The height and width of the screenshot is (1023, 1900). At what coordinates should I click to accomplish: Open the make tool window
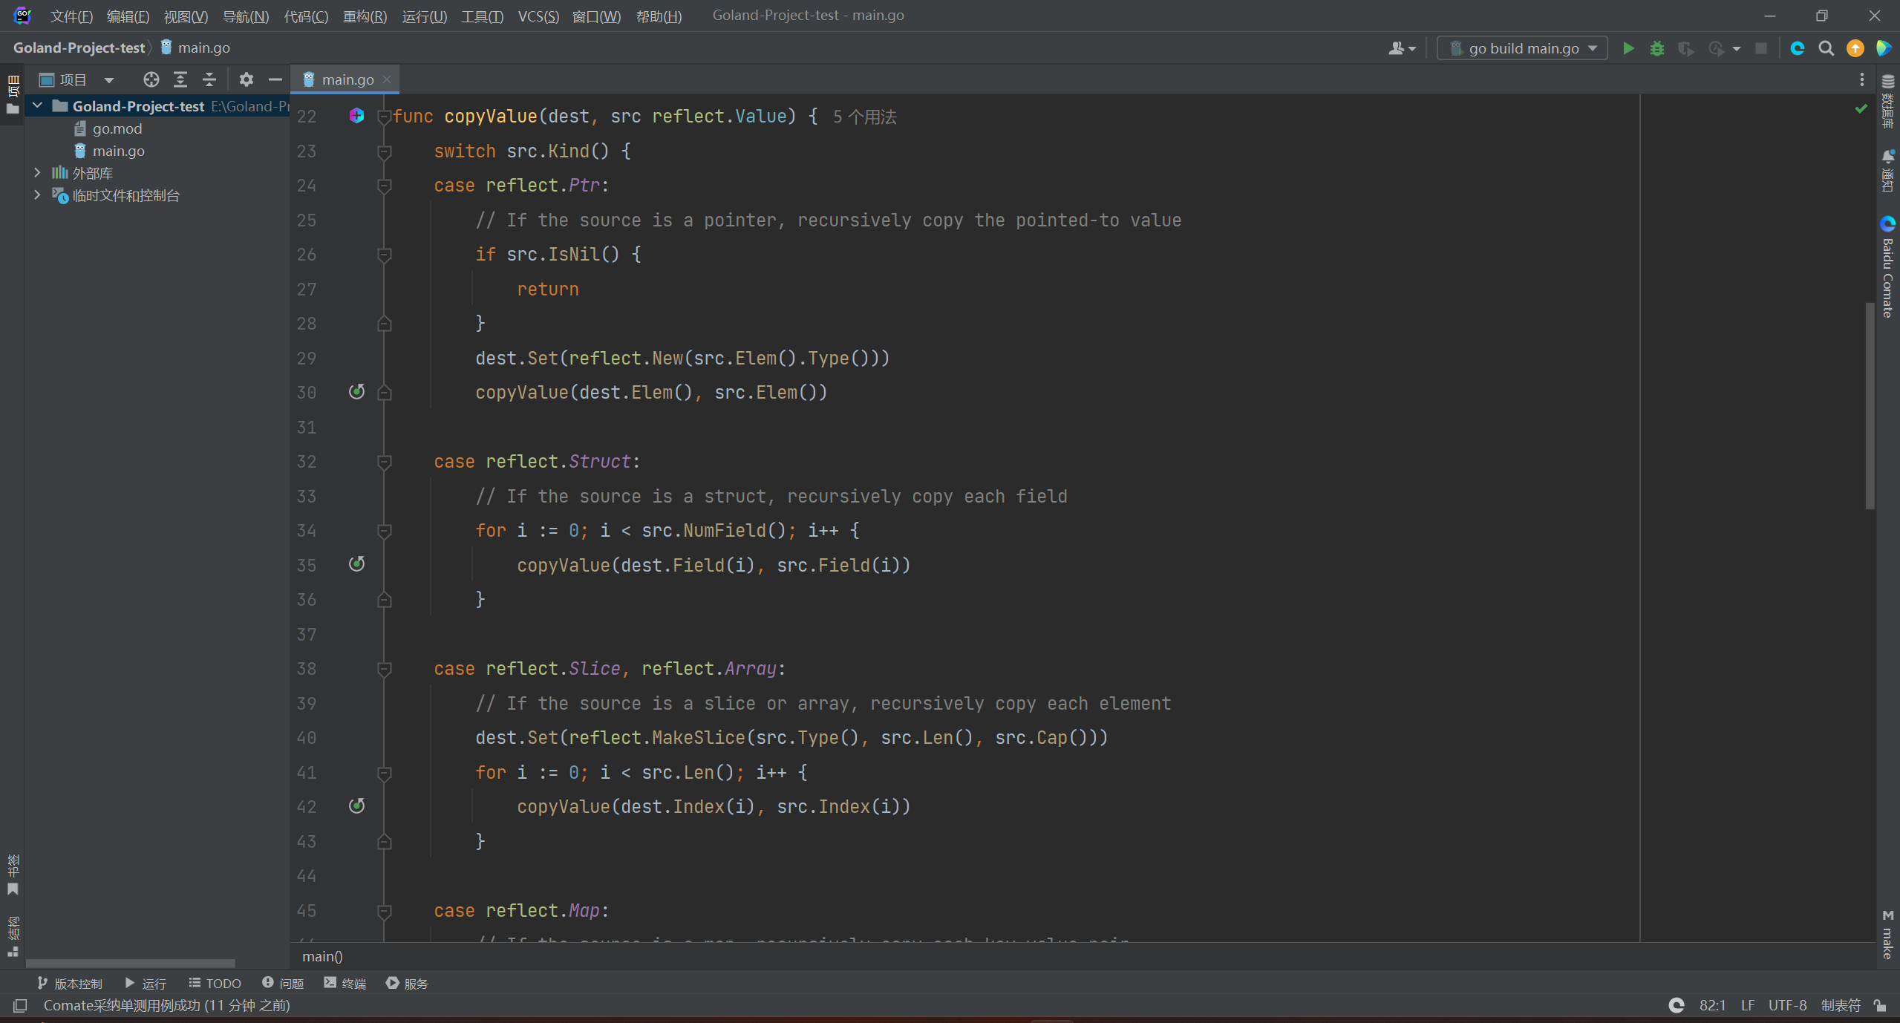(1888, 934)
